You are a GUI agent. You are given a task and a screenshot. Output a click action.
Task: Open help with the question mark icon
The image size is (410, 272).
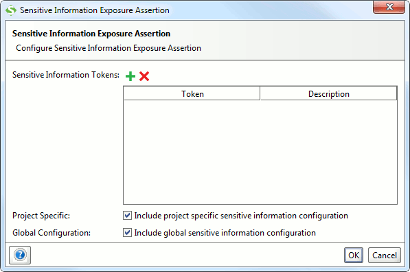click(20, 255)
